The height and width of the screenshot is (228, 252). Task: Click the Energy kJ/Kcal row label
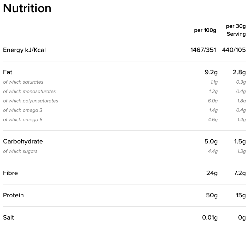pyautogui.click(x=24, y=50)
